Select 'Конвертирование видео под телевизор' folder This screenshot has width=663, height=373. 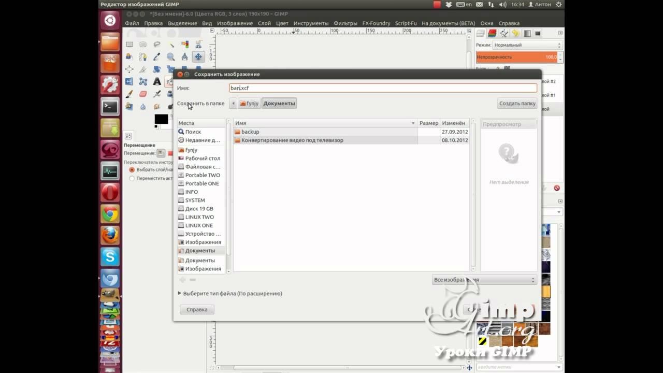pos(351,140)
